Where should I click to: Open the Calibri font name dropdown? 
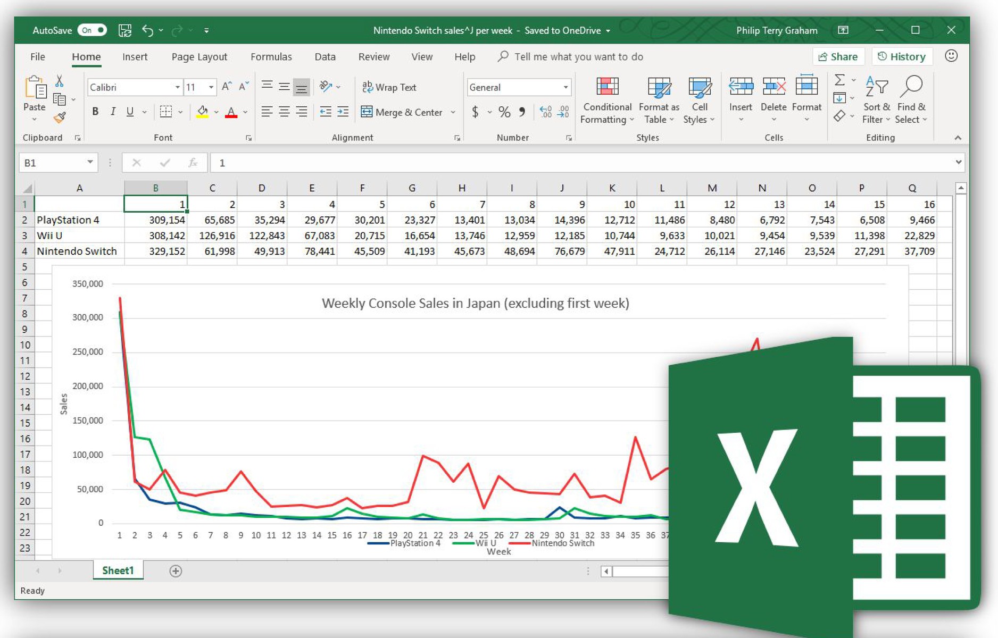(x=177, y=87)
